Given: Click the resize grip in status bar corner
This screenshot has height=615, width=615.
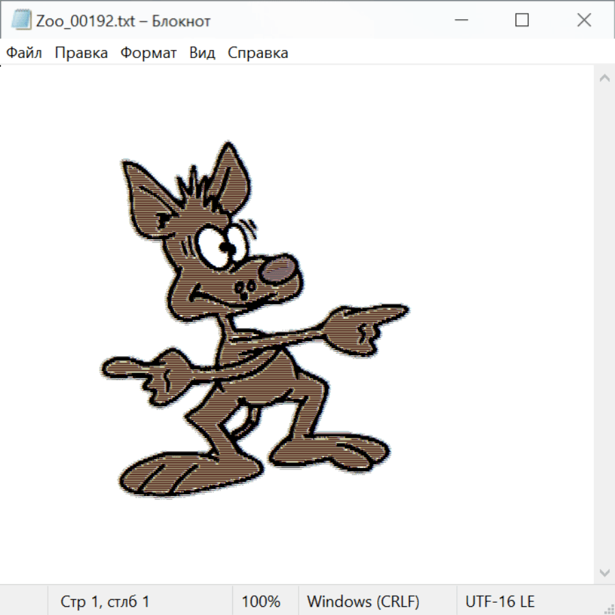Looking at the screenshot, I should coord(608,608).
